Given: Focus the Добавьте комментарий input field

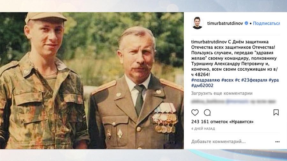Looking at the screenshot, I should click(x=232, y=142).
